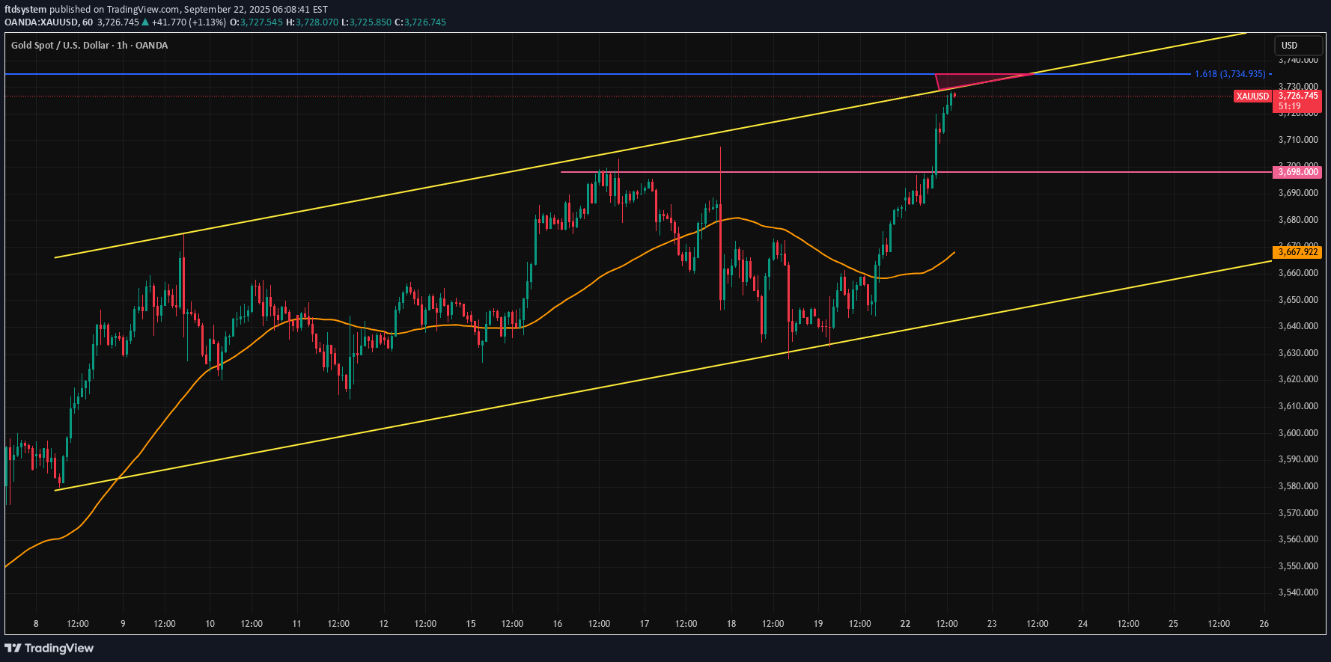Select the red shaded triangle near the top
Screen dimensions: 1331x662
click(966, 81)
